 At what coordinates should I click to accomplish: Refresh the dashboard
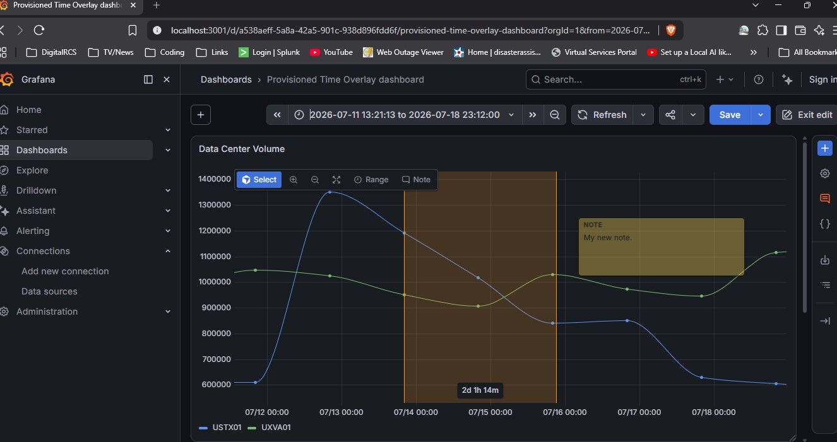pyautogui.click(x=602, y=115)
